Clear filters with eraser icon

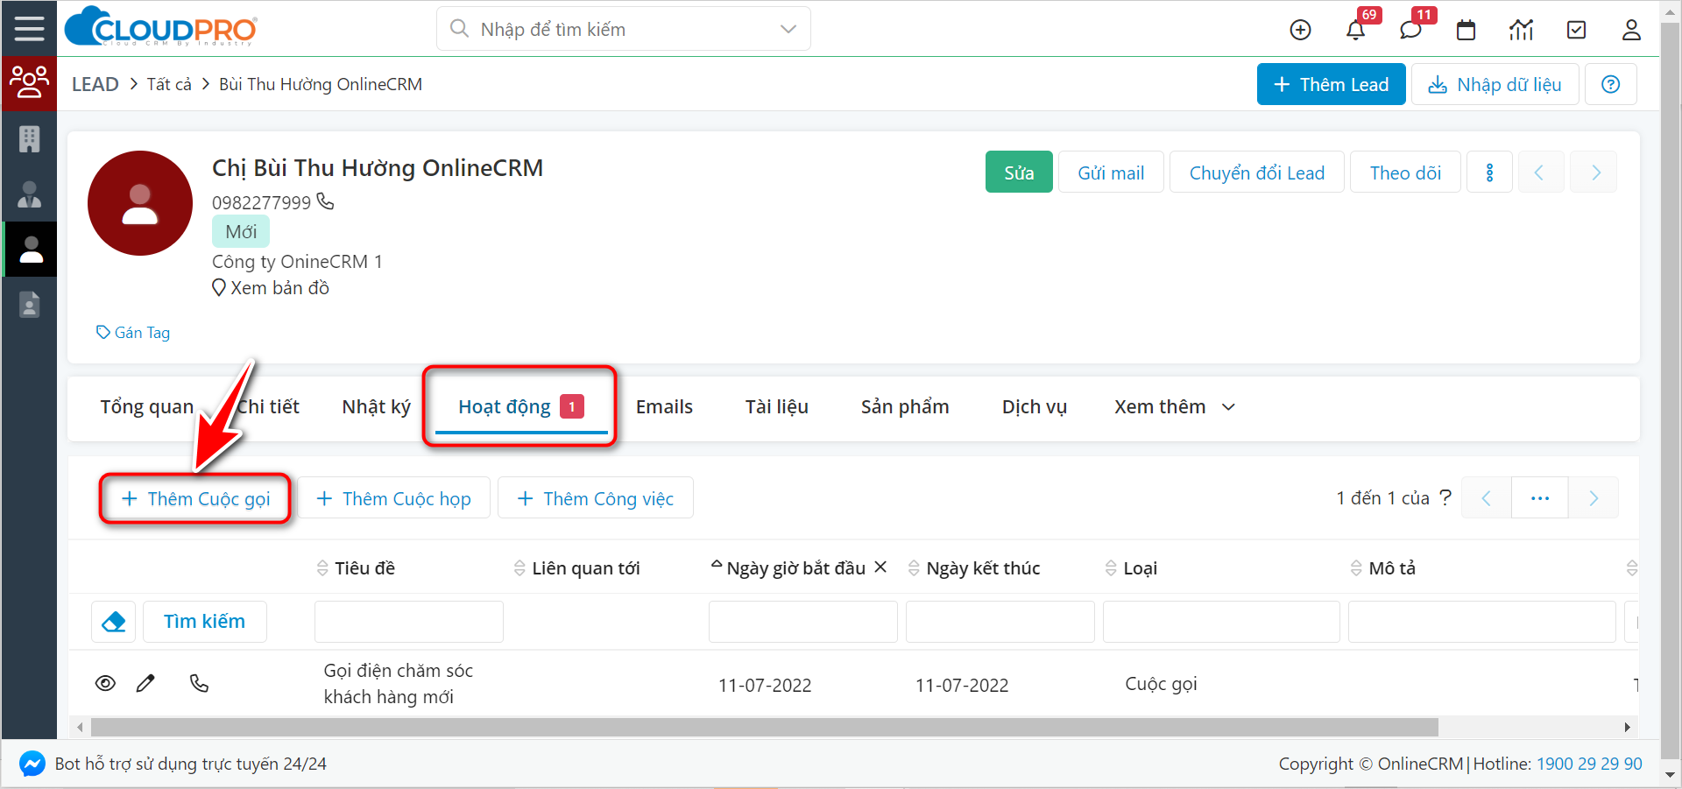(114, 622)
